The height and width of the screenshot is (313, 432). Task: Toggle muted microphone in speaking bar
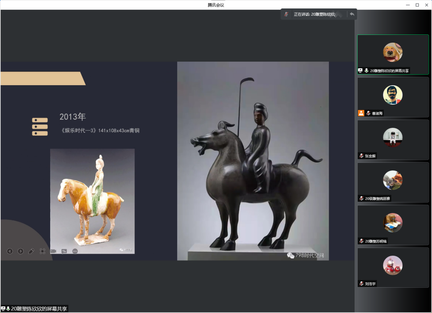287,14
